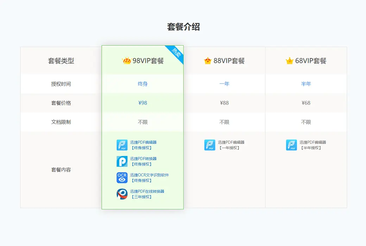Click the 迅捷PDF在线转换器 round icon
The height and width of the screenshot is (246, 366).
(122, 194)
